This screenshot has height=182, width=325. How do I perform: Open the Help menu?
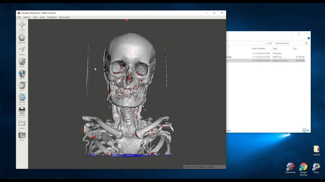[42, 17]
